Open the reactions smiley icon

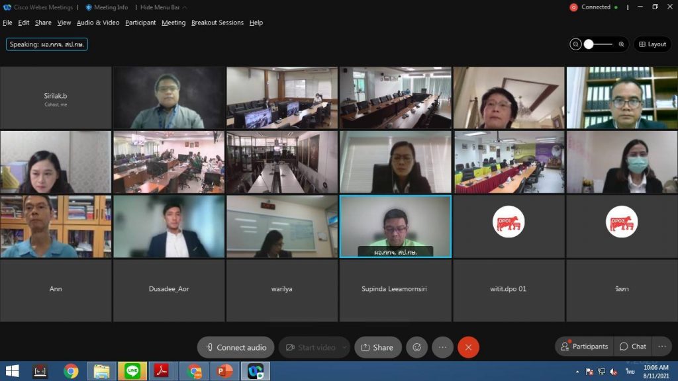click(x=416, y=347)
